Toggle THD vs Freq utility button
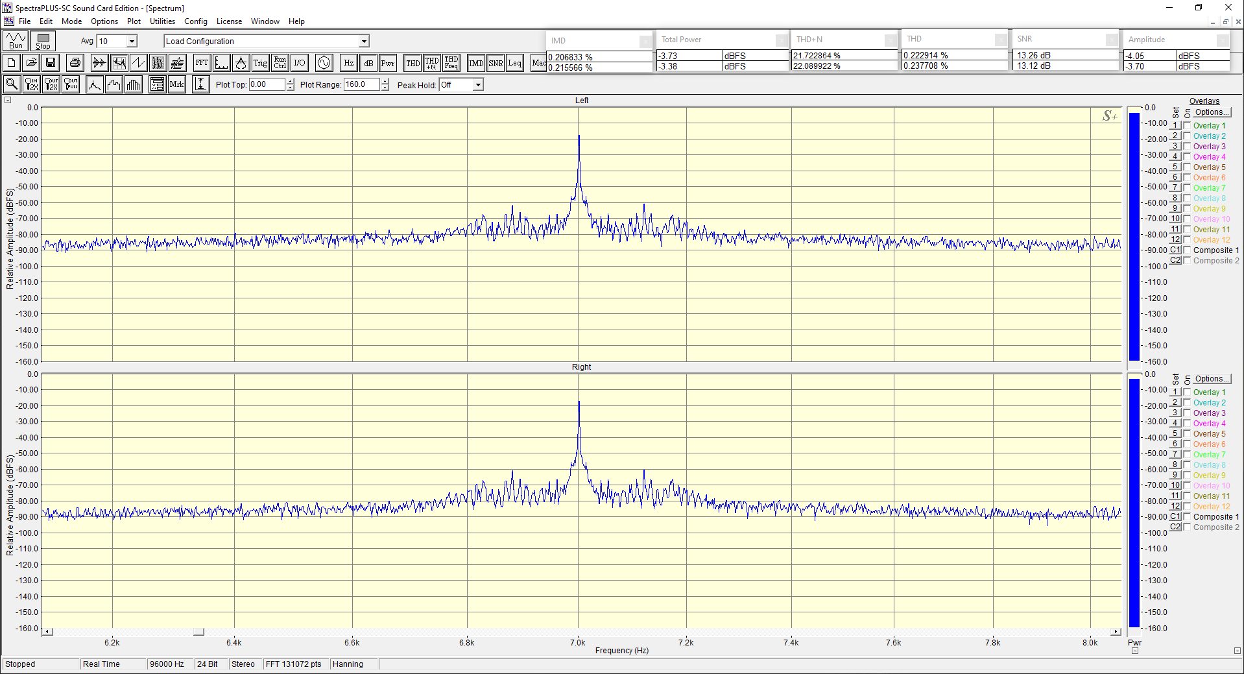1244x674 pixels. pos(451,63)
